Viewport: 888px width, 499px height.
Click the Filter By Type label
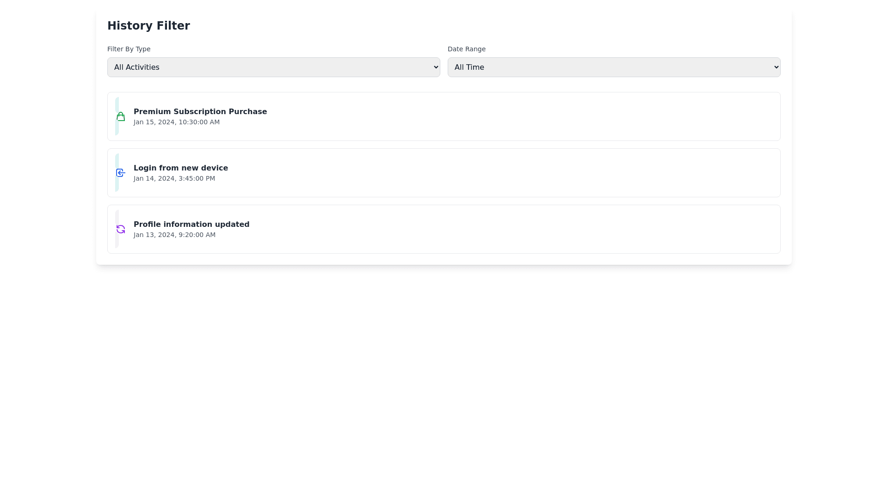pos(129,49)
